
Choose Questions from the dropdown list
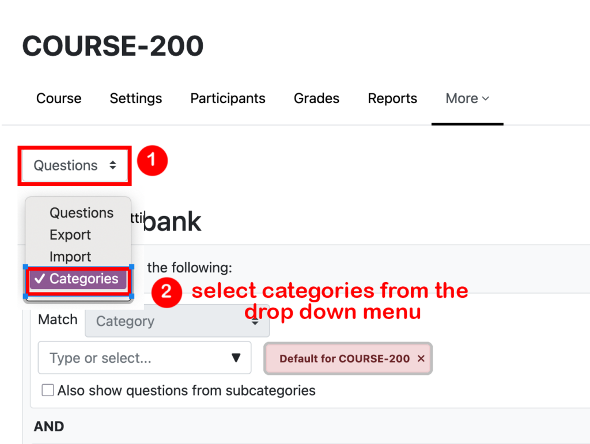pyautogui.click(x=81, y=213)
